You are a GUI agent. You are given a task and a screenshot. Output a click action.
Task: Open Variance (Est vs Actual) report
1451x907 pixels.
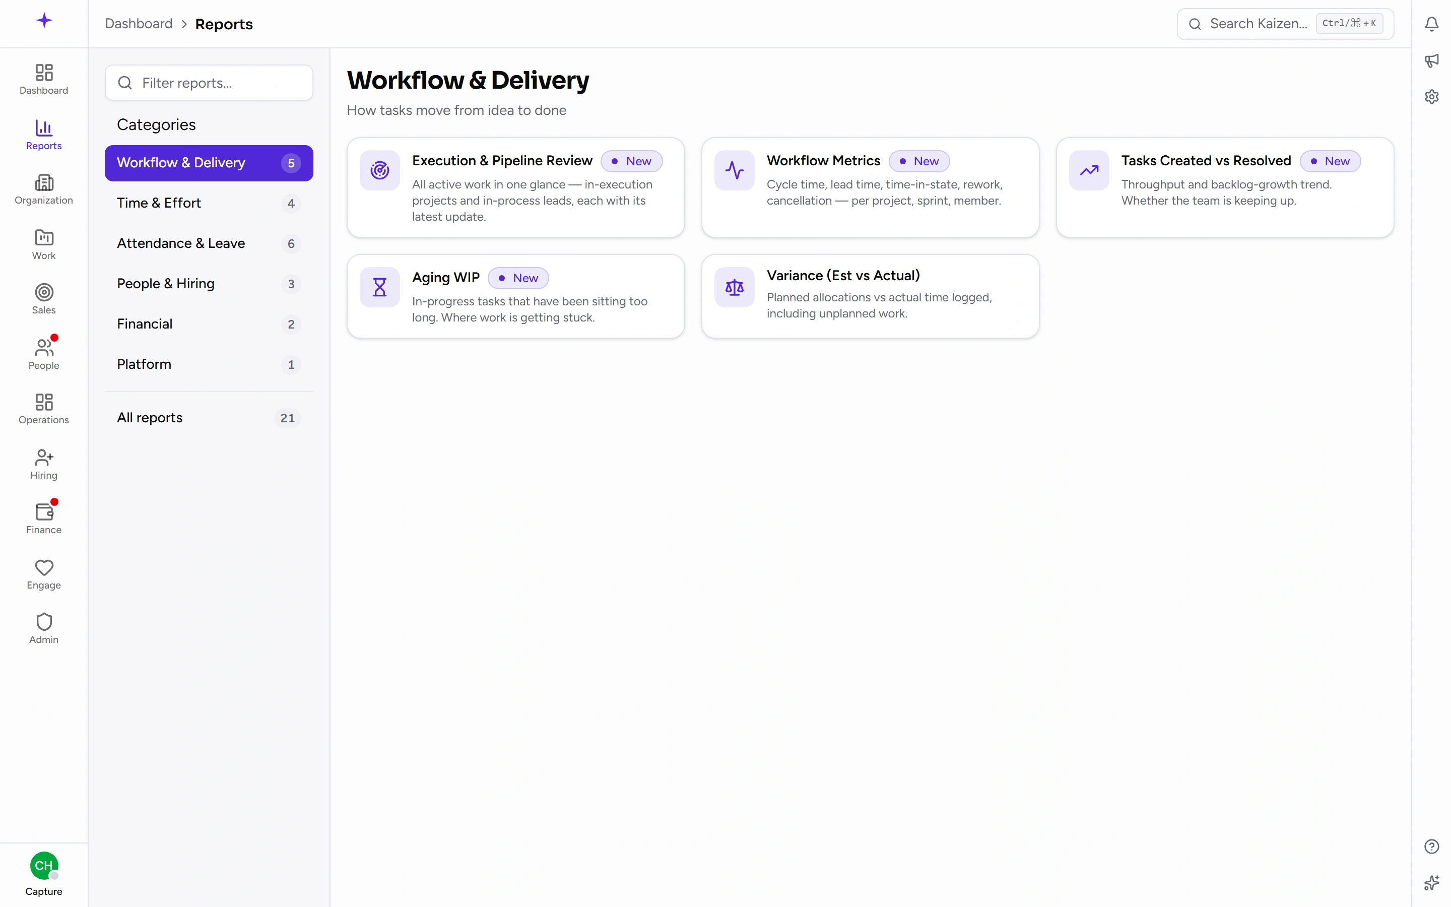[870, 296]
